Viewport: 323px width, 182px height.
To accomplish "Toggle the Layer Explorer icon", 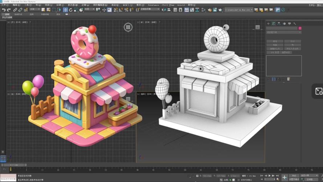I will pos(181,10).
